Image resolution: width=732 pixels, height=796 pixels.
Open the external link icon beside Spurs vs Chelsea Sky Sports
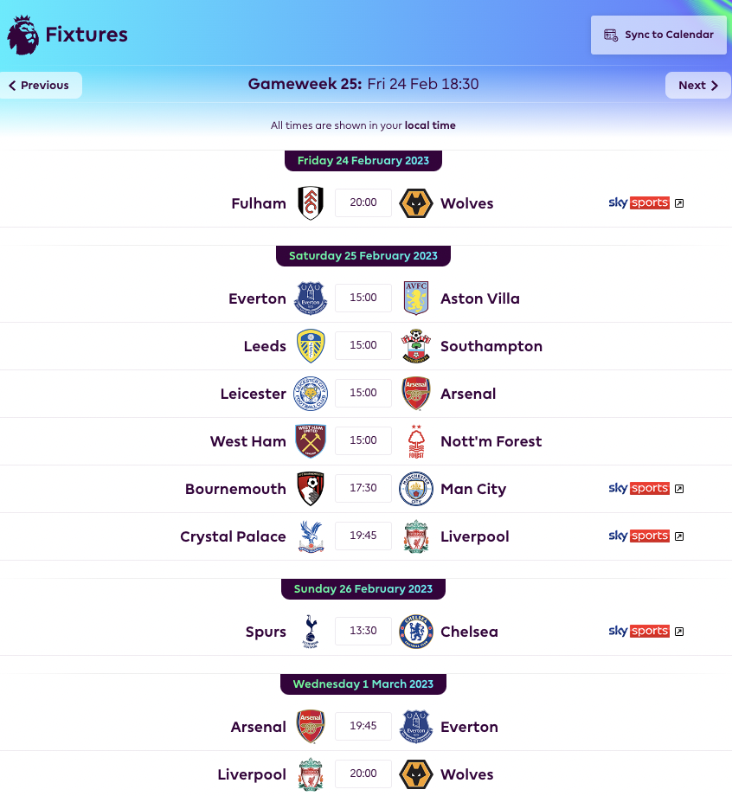pyautogui.click(x=680, y=631)
